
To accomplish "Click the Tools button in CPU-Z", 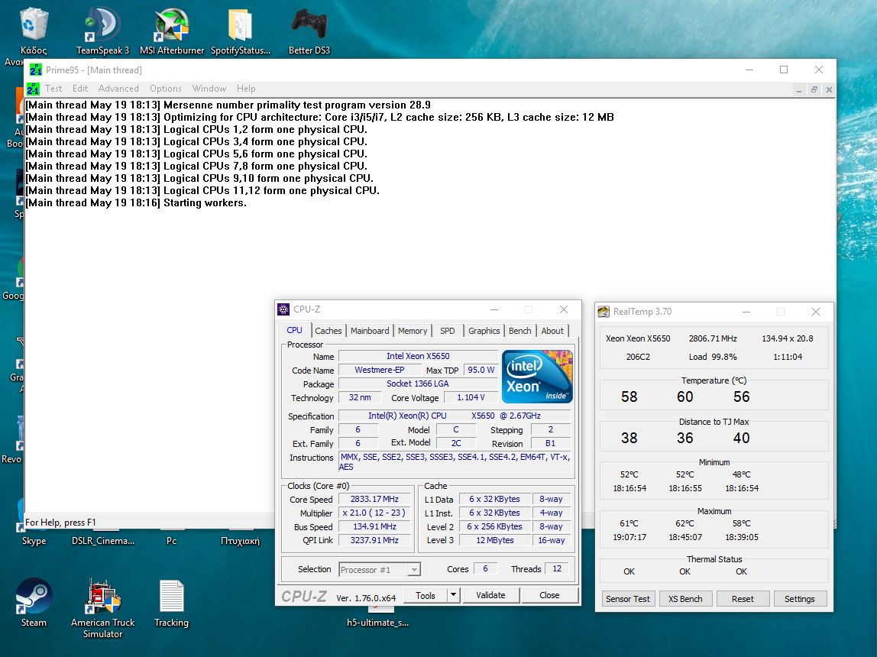I will tap(426, 595).
